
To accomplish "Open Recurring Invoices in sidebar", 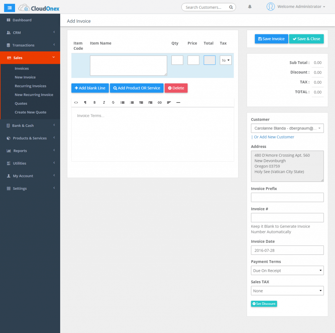I will (30, 86).
